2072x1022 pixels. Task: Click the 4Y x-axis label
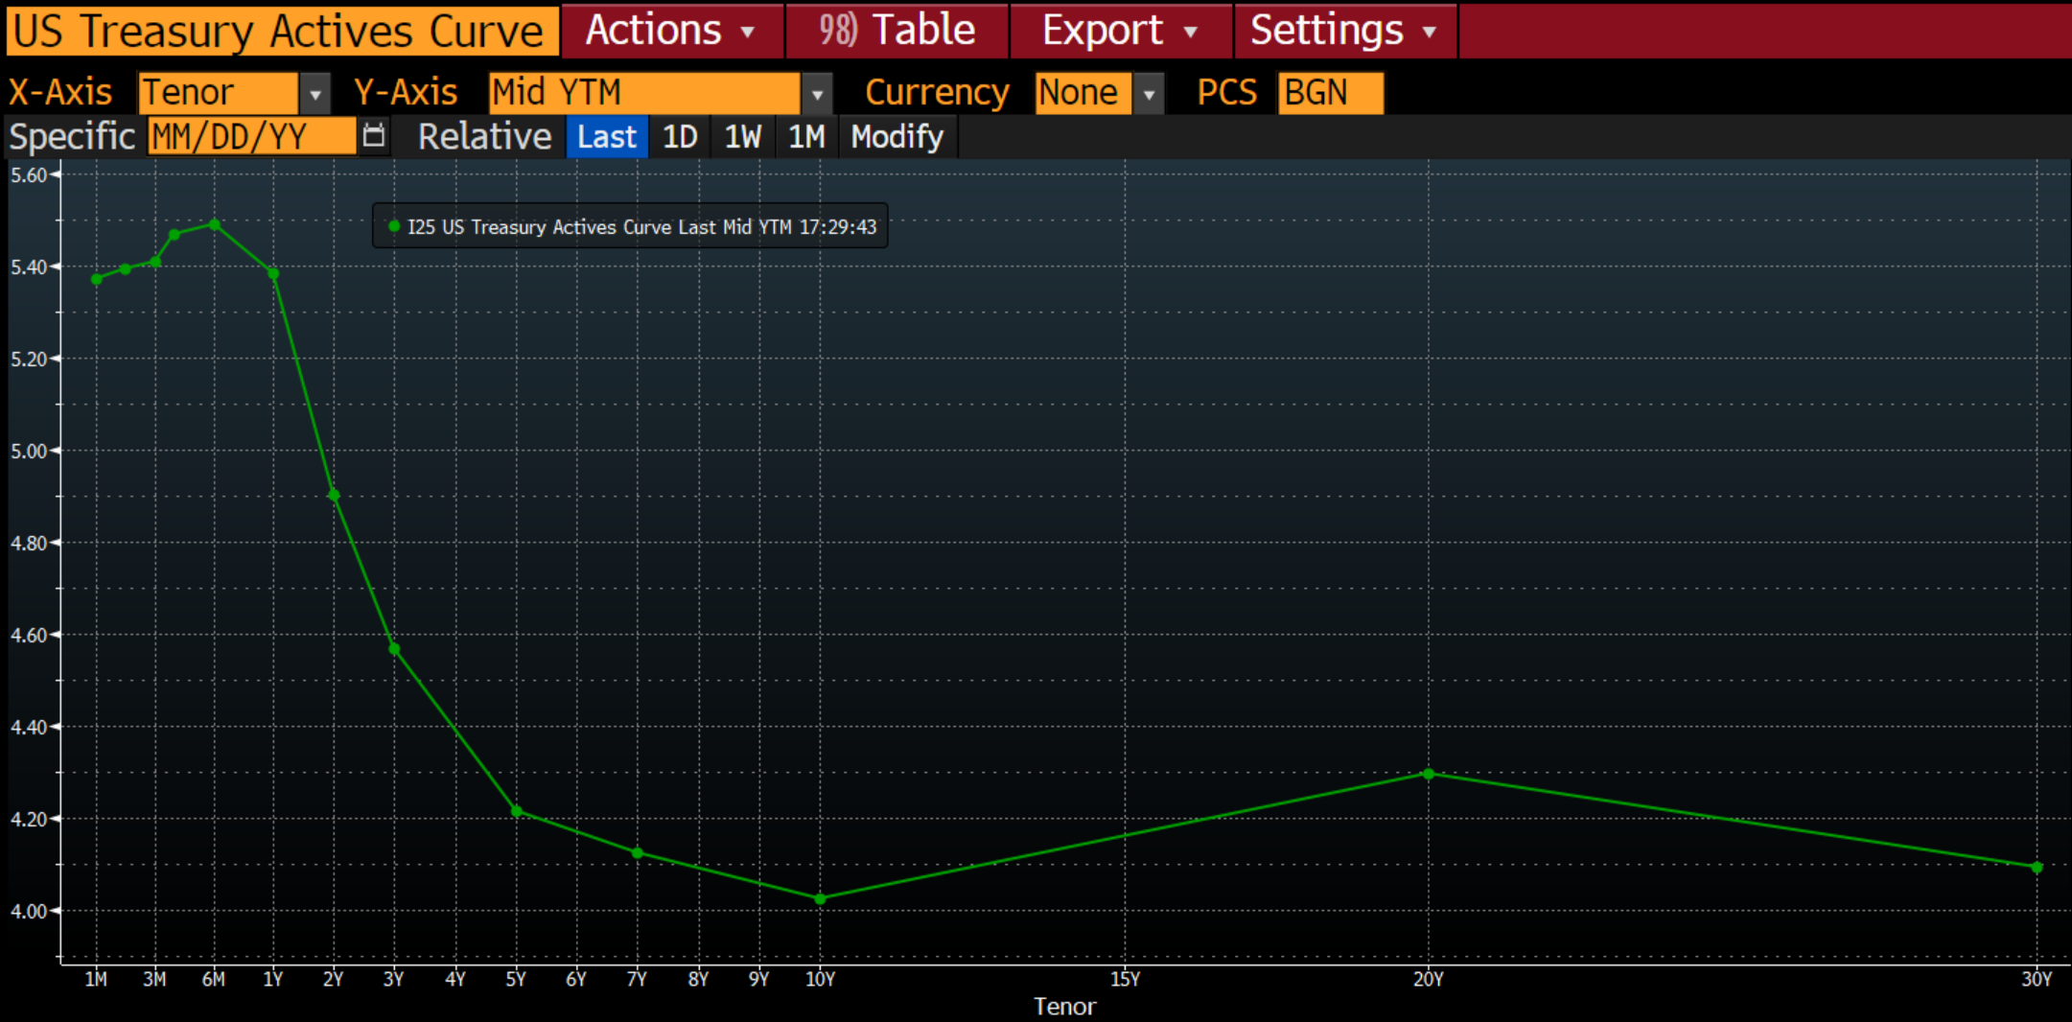(455, 979)
